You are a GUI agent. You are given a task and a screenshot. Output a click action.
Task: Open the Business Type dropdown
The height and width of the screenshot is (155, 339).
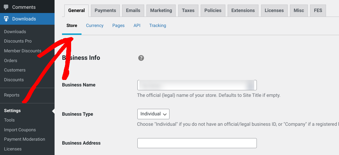[153, 114]
